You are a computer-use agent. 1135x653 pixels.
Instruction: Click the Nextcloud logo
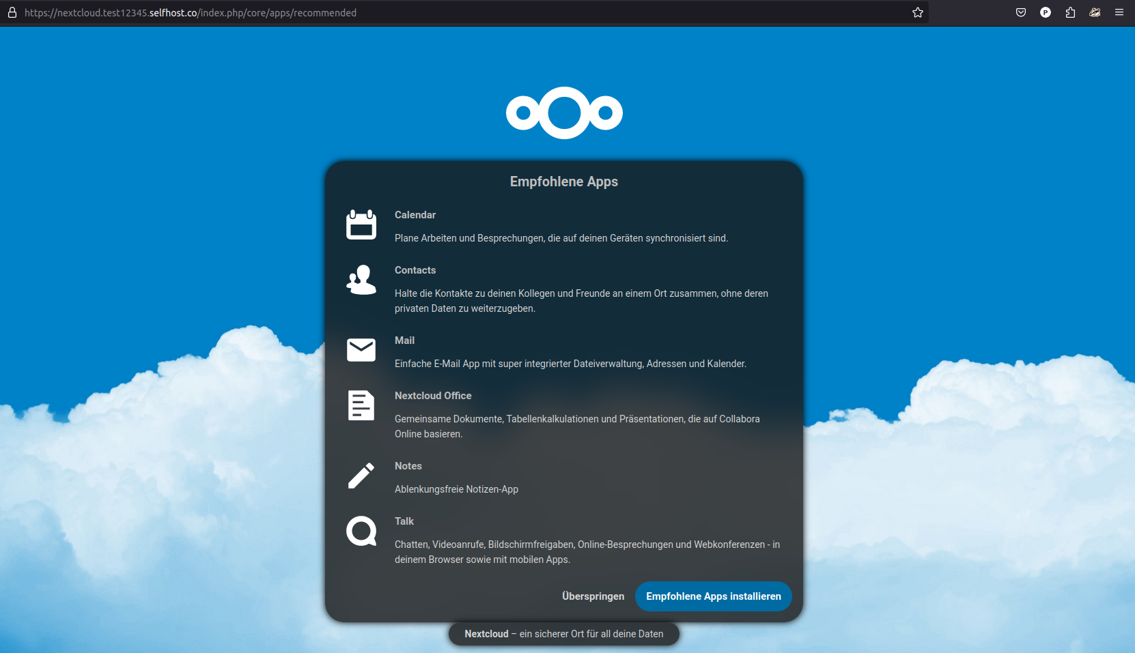pyautogui.click(x=564, y=113)
